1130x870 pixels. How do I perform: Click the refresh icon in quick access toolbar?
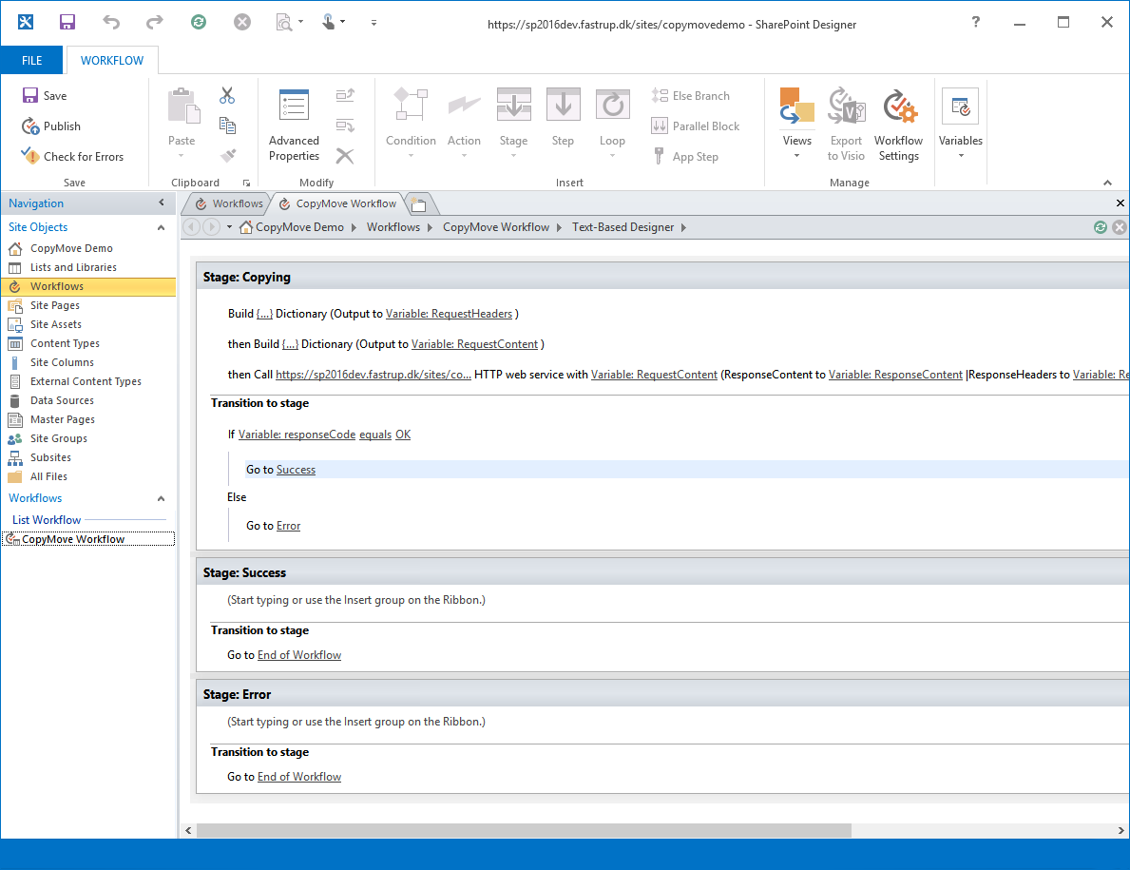(x=198, y=22)
